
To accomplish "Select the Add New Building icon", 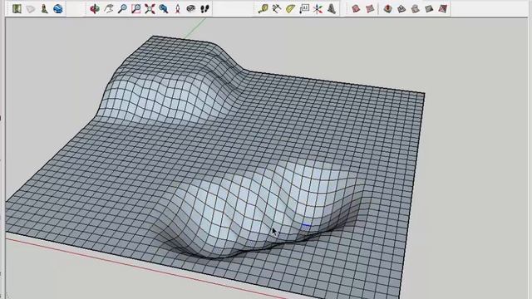I will 44,8.
